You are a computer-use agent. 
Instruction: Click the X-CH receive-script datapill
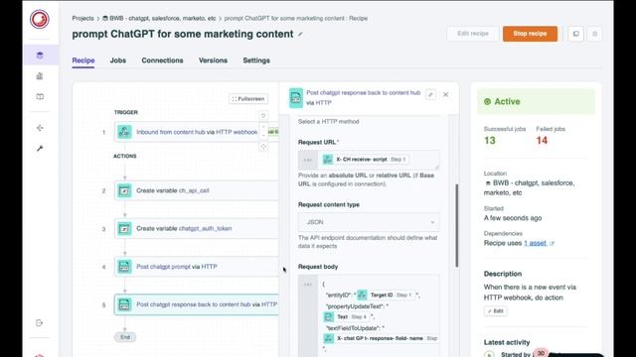[x=366, y=160]
